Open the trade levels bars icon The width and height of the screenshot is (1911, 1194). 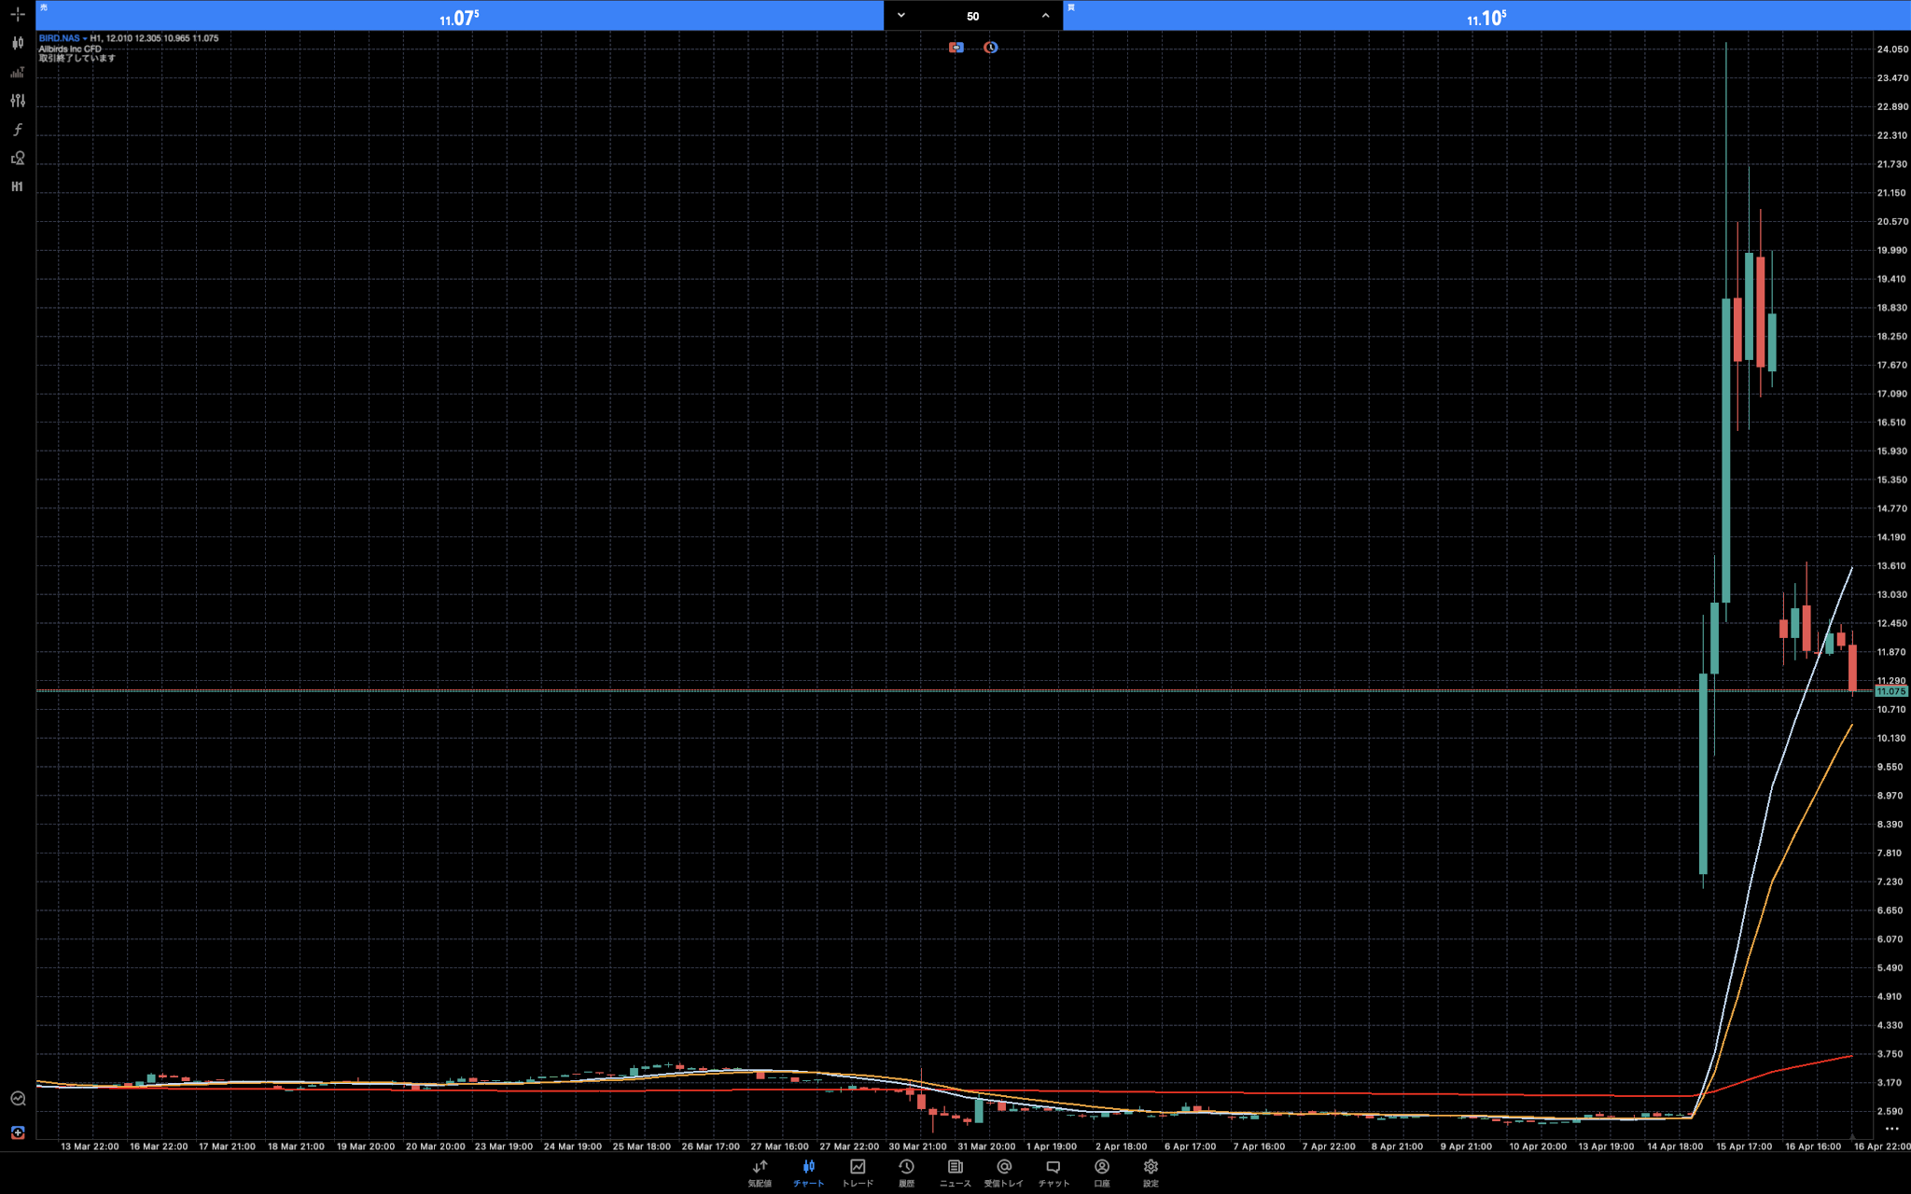[x=17, y=72]
